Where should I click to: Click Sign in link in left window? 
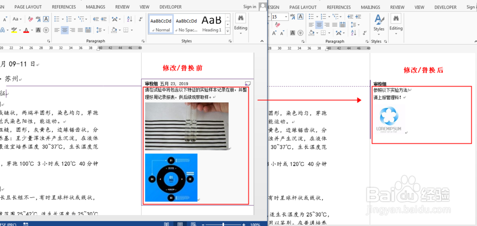(x=249, y=7)
